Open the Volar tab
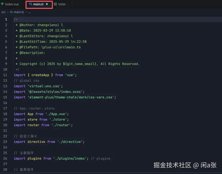Screen dimensions: 222x174 point(61,4)
